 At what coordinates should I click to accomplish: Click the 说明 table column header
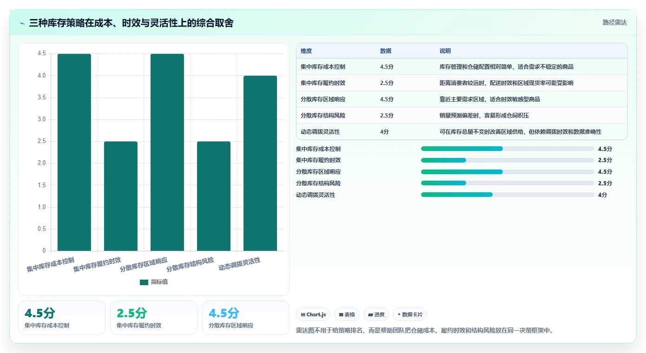pos(445,51)
